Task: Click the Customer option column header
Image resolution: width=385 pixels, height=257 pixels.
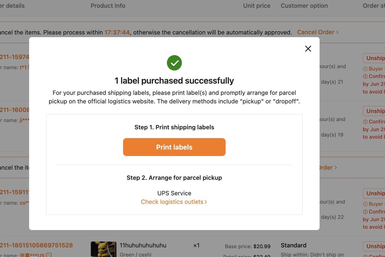Action: tap(304, 6)
